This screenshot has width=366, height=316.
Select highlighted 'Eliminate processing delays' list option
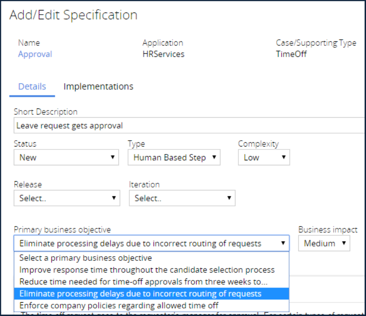coord(140,294)
